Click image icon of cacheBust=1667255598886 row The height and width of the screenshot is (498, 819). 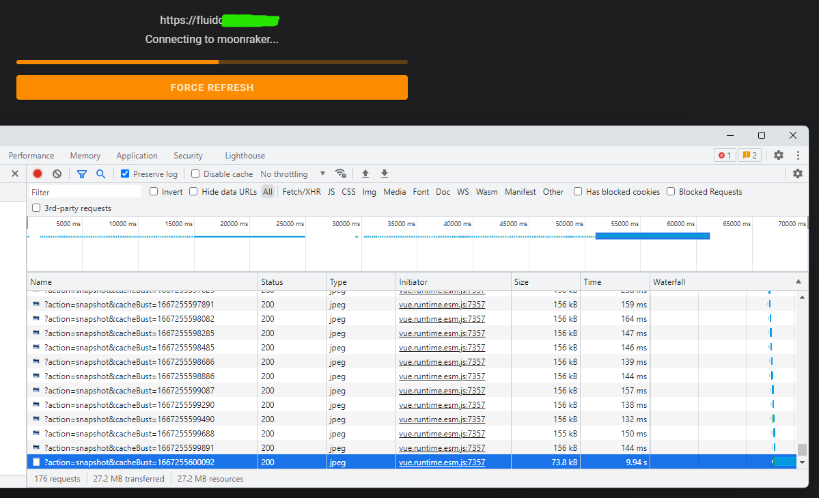(x=36, y=376)
